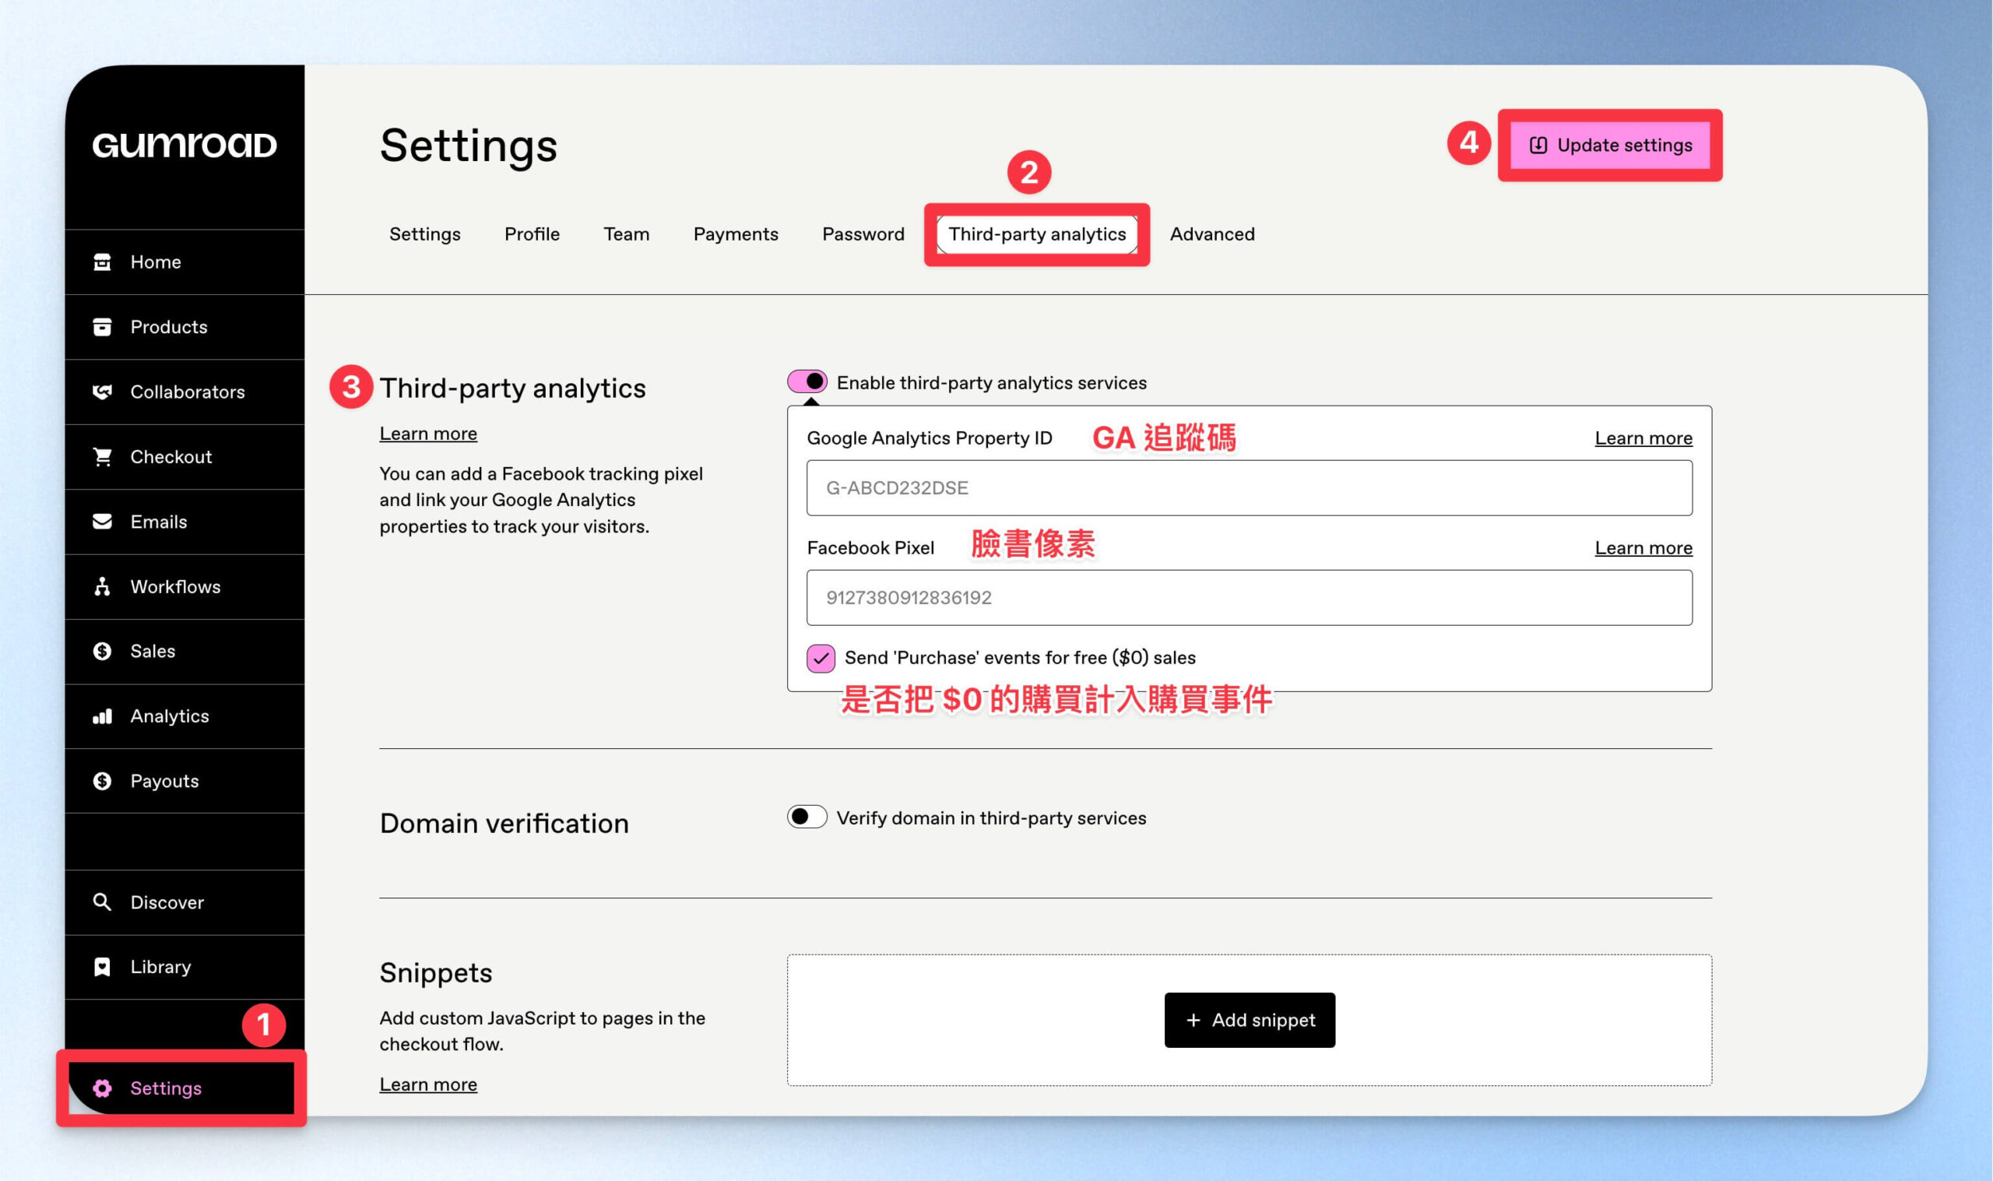Click the 'Enable third-party analytics services' label

tap(991, 383)
